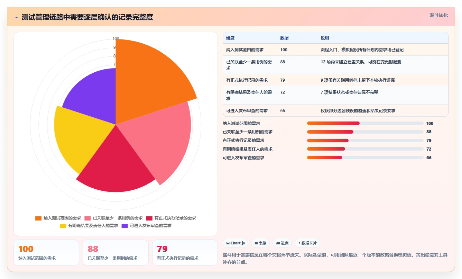Open stat card showing 100

click(x=46, y=252)
